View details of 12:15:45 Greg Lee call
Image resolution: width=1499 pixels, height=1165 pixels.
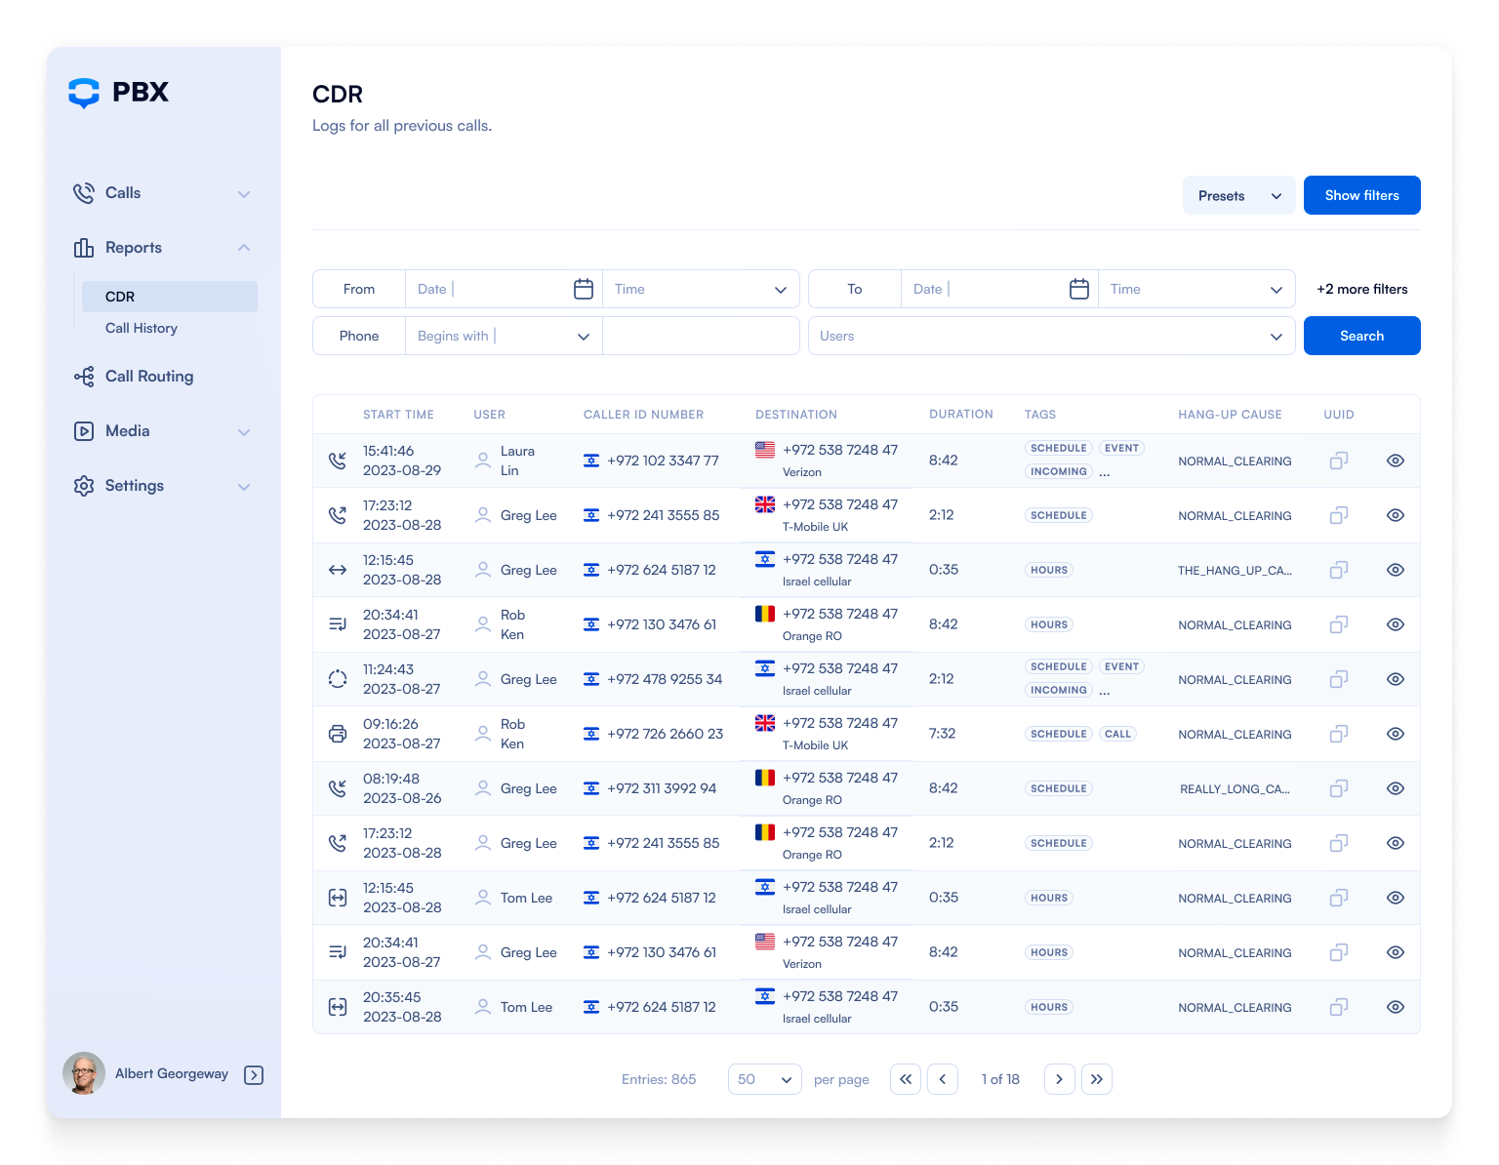click(x=1396, y=570)
